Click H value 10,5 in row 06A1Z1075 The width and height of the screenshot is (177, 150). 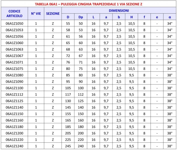click(x=132, y=69)
